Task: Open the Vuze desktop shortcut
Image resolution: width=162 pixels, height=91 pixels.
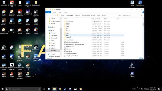Action: click(12, 57)
